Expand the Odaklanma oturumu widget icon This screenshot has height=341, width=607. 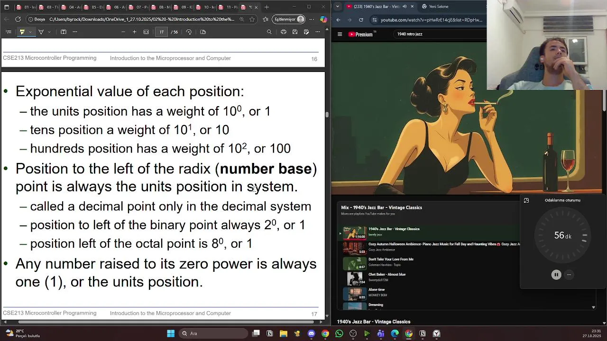pyautogui.click(x=526, y=200)
